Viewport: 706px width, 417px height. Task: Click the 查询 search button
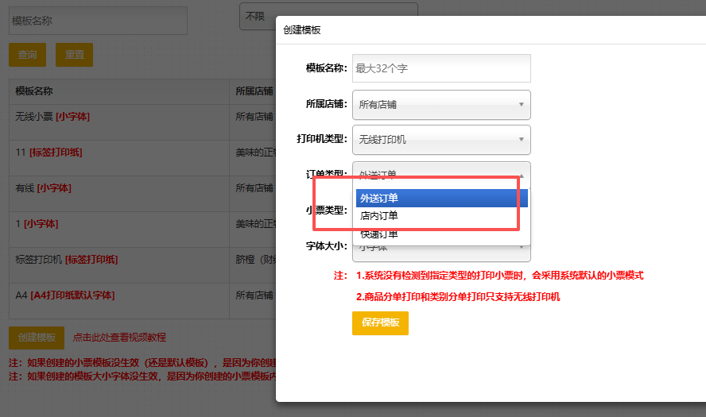pos(28,55)
